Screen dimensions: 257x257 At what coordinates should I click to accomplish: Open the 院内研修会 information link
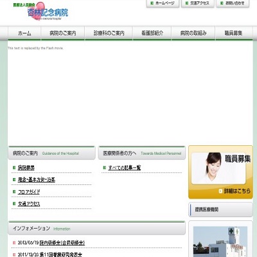click(62, 243)
